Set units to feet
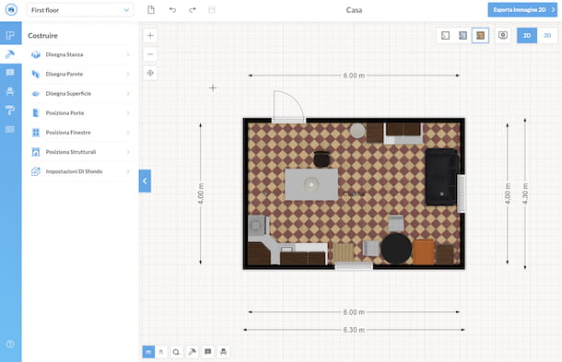 point(161,352)
